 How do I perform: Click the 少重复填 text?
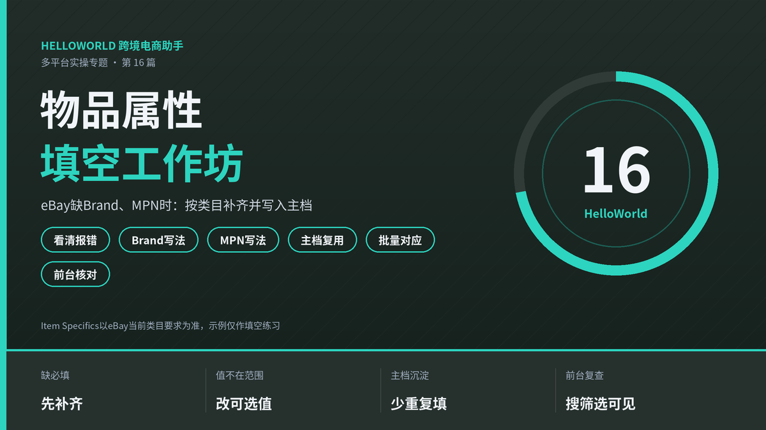point(419,404)
